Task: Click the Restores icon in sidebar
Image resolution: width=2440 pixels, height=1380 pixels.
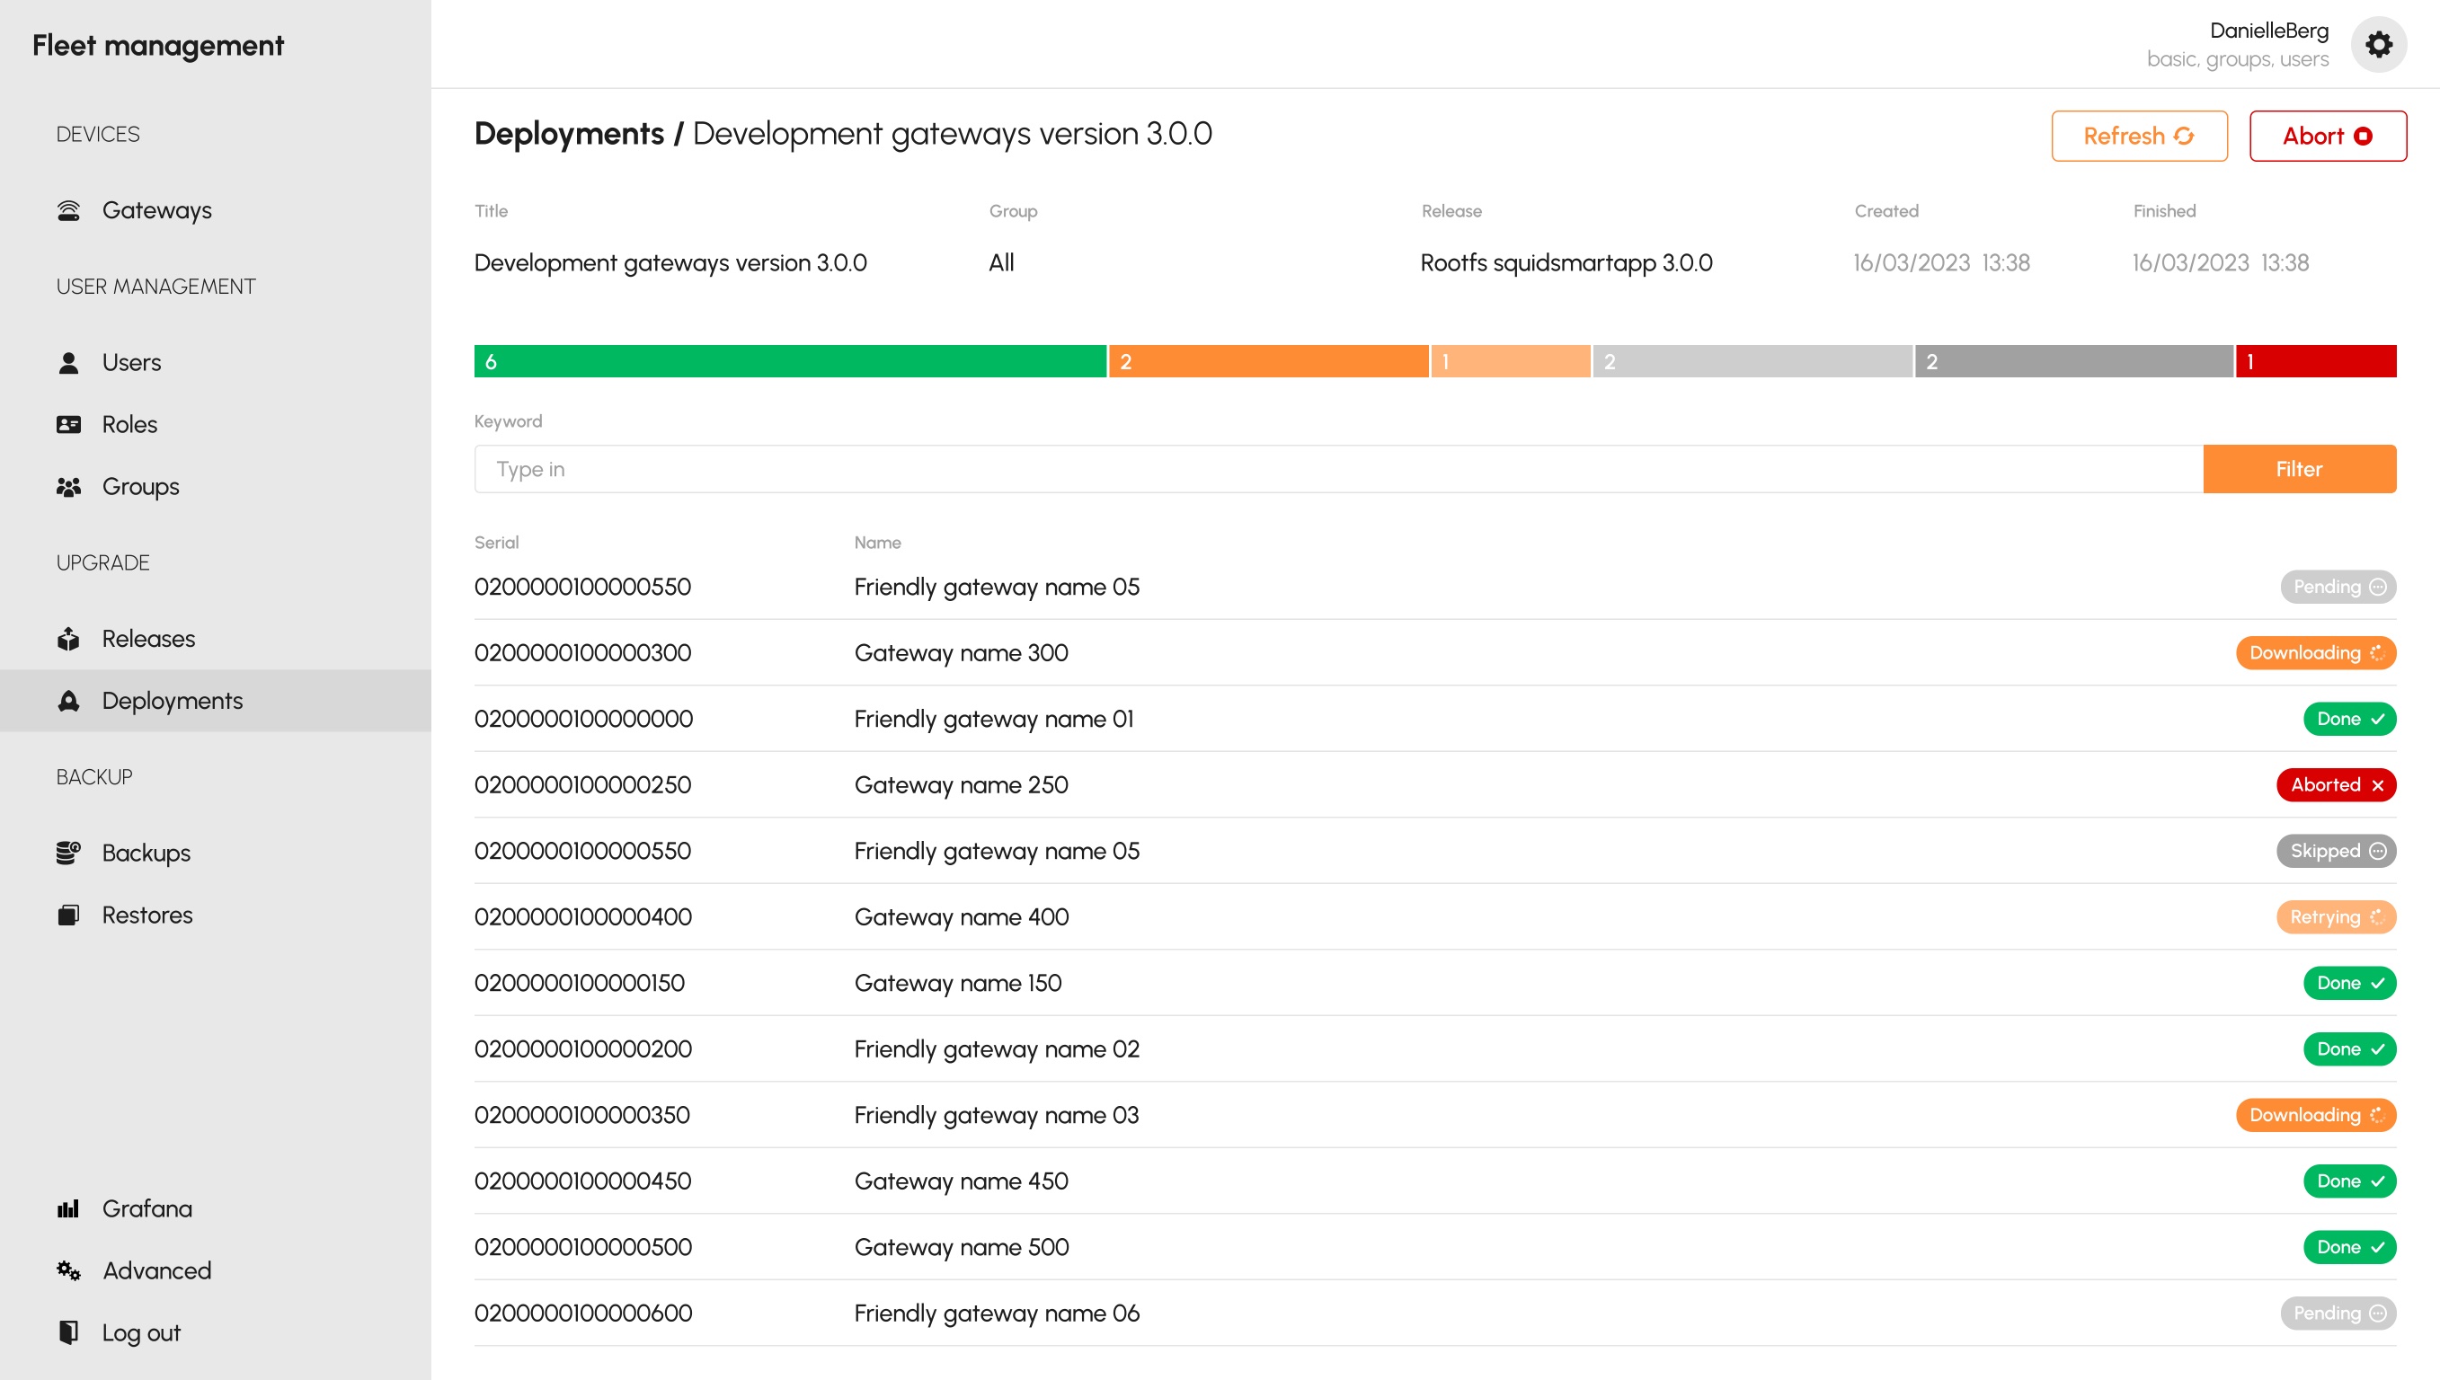Action: pyautogui.click(x=68, y=916)
